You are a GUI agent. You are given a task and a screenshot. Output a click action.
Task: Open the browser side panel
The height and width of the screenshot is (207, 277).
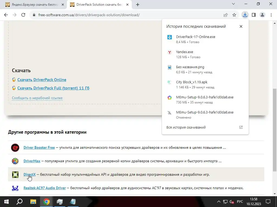point(254,15)
